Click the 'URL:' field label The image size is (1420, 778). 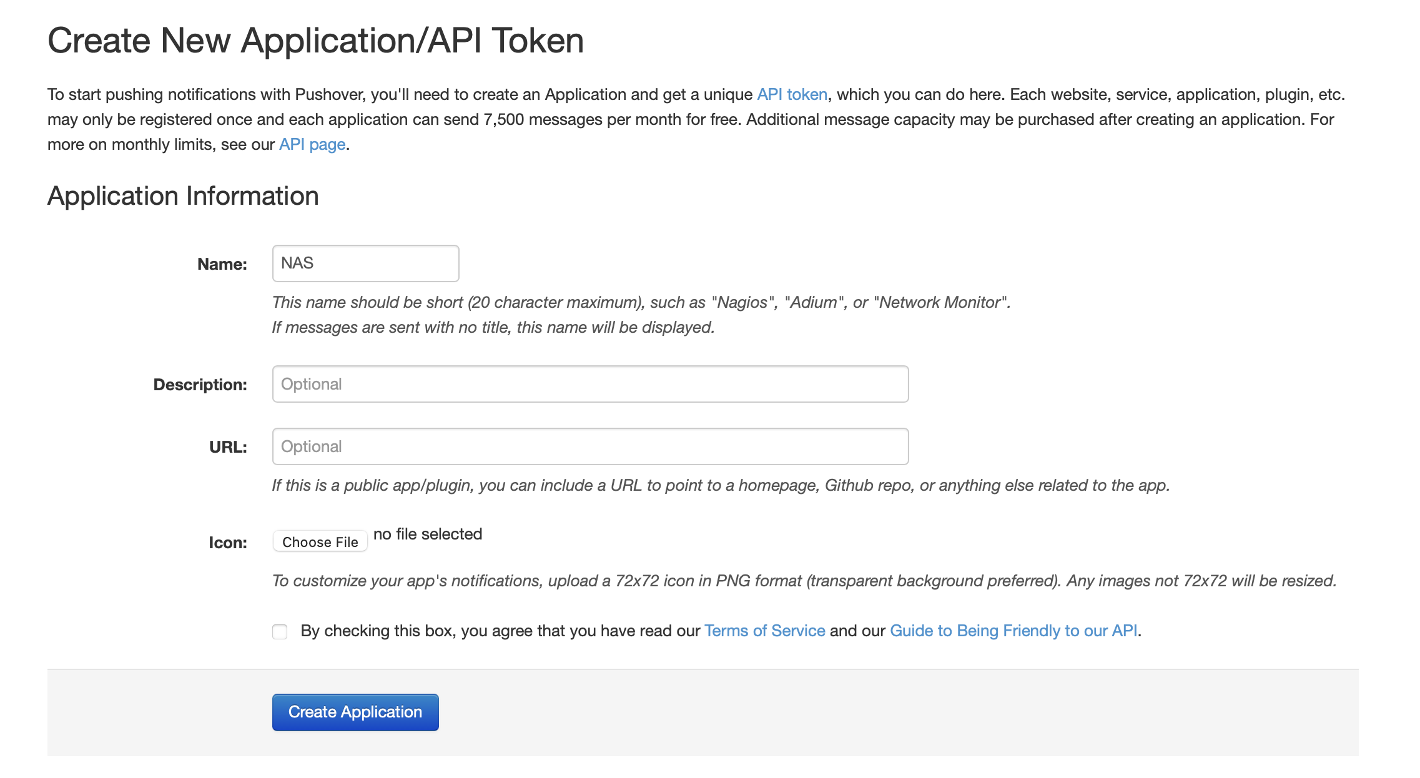[228, 447]
